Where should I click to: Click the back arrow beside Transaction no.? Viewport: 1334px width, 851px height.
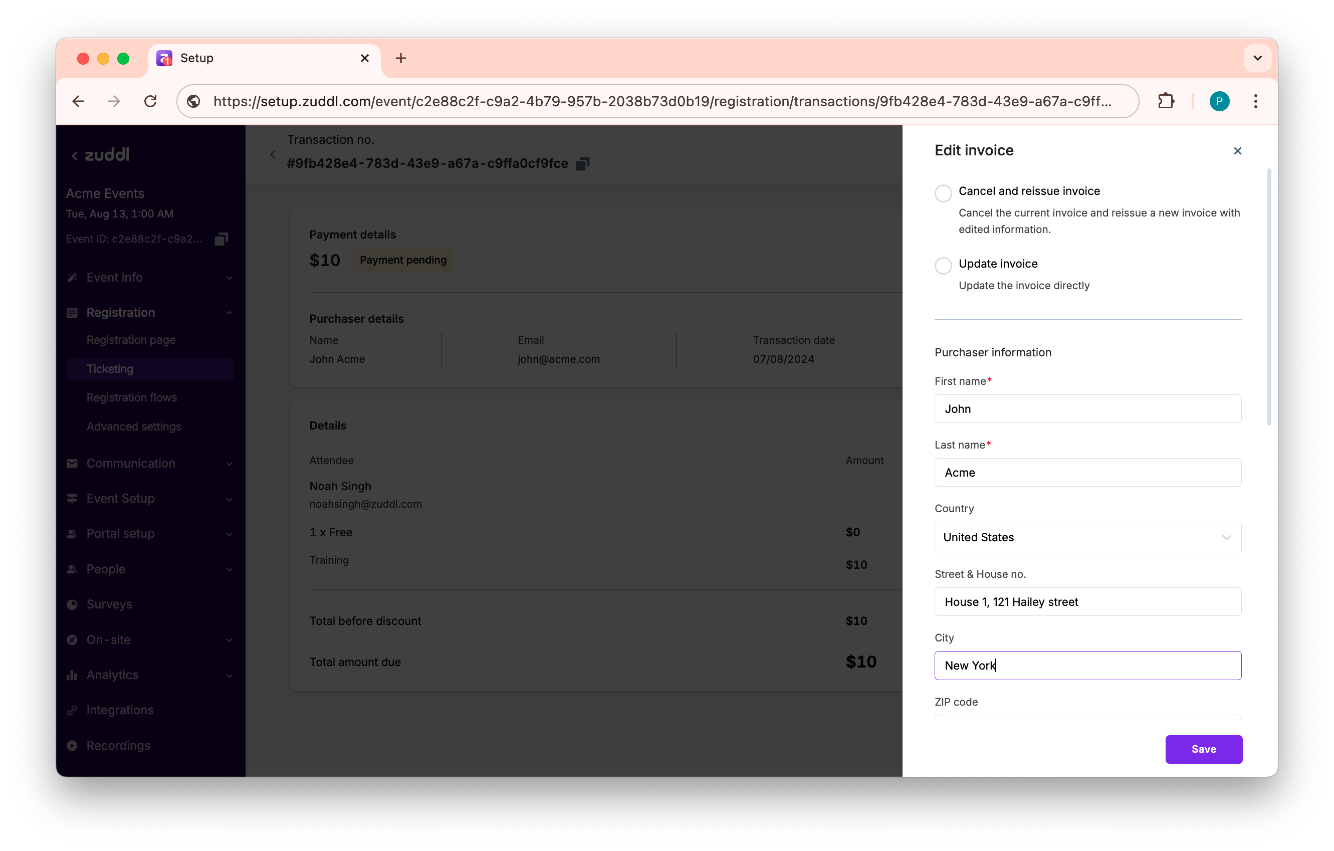(x=273, y=154)
